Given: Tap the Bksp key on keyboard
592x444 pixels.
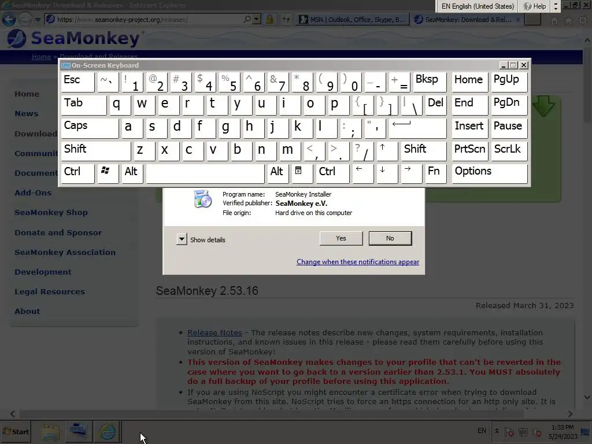Looking at the screenshot, I should [430, 82].
